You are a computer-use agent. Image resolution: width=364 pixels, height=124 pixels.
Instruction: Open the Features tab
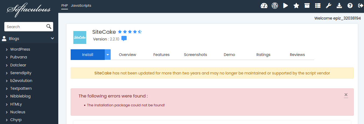pos(161,55)
